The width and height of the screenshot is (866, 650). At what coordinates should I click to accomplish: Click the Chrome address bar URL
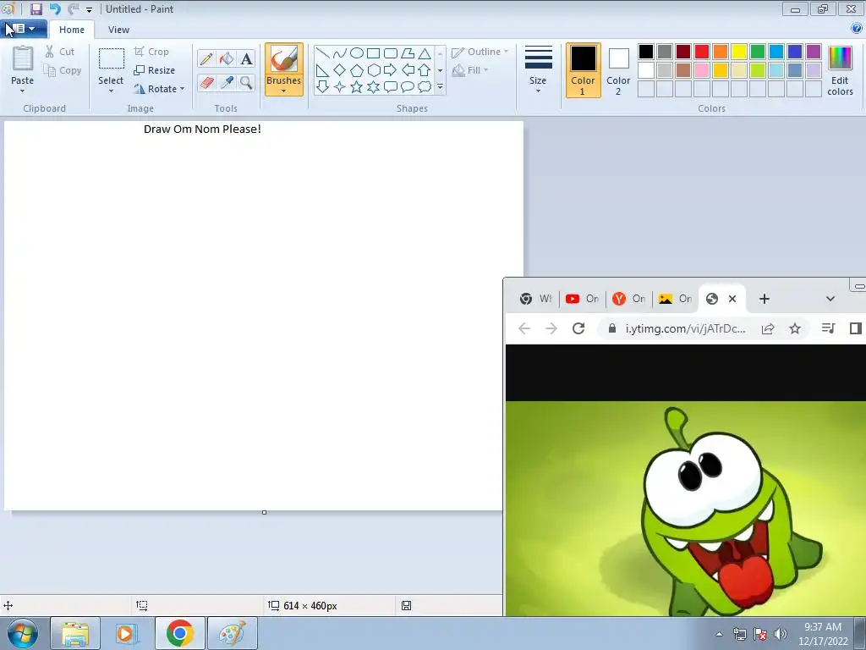click(685, 328)
